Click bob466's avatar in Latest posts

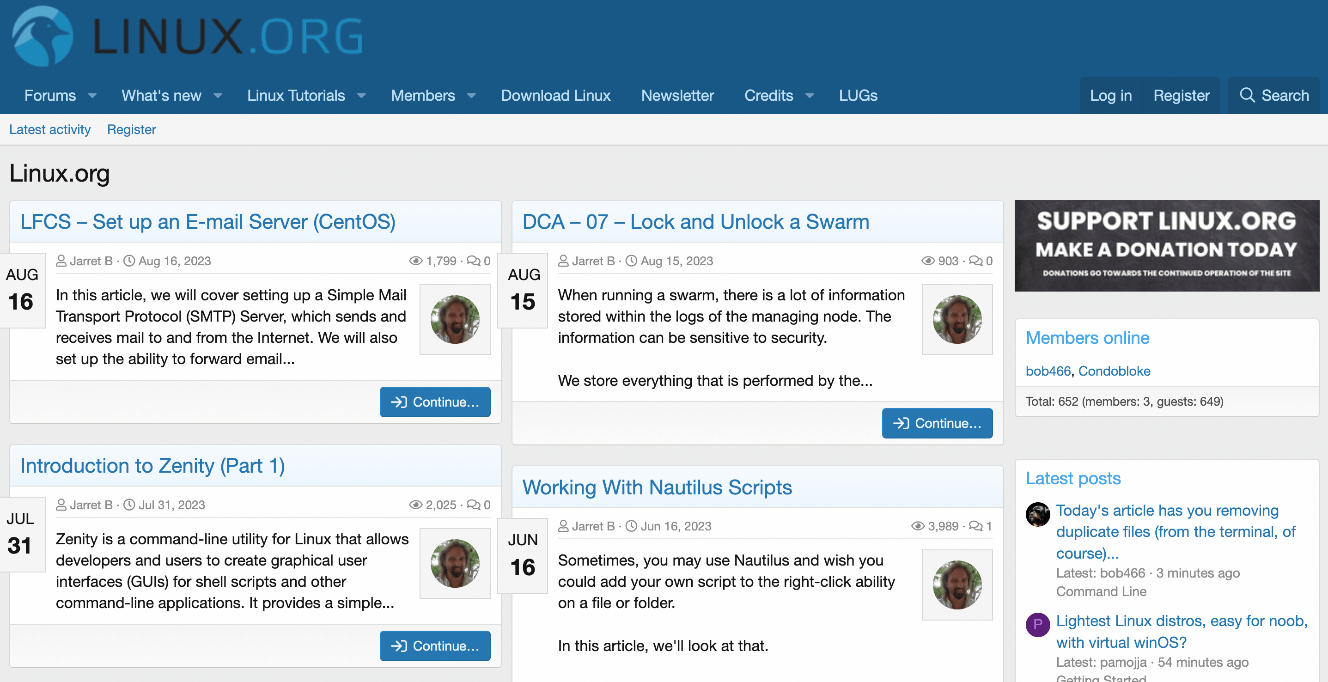pos(1037,514)
